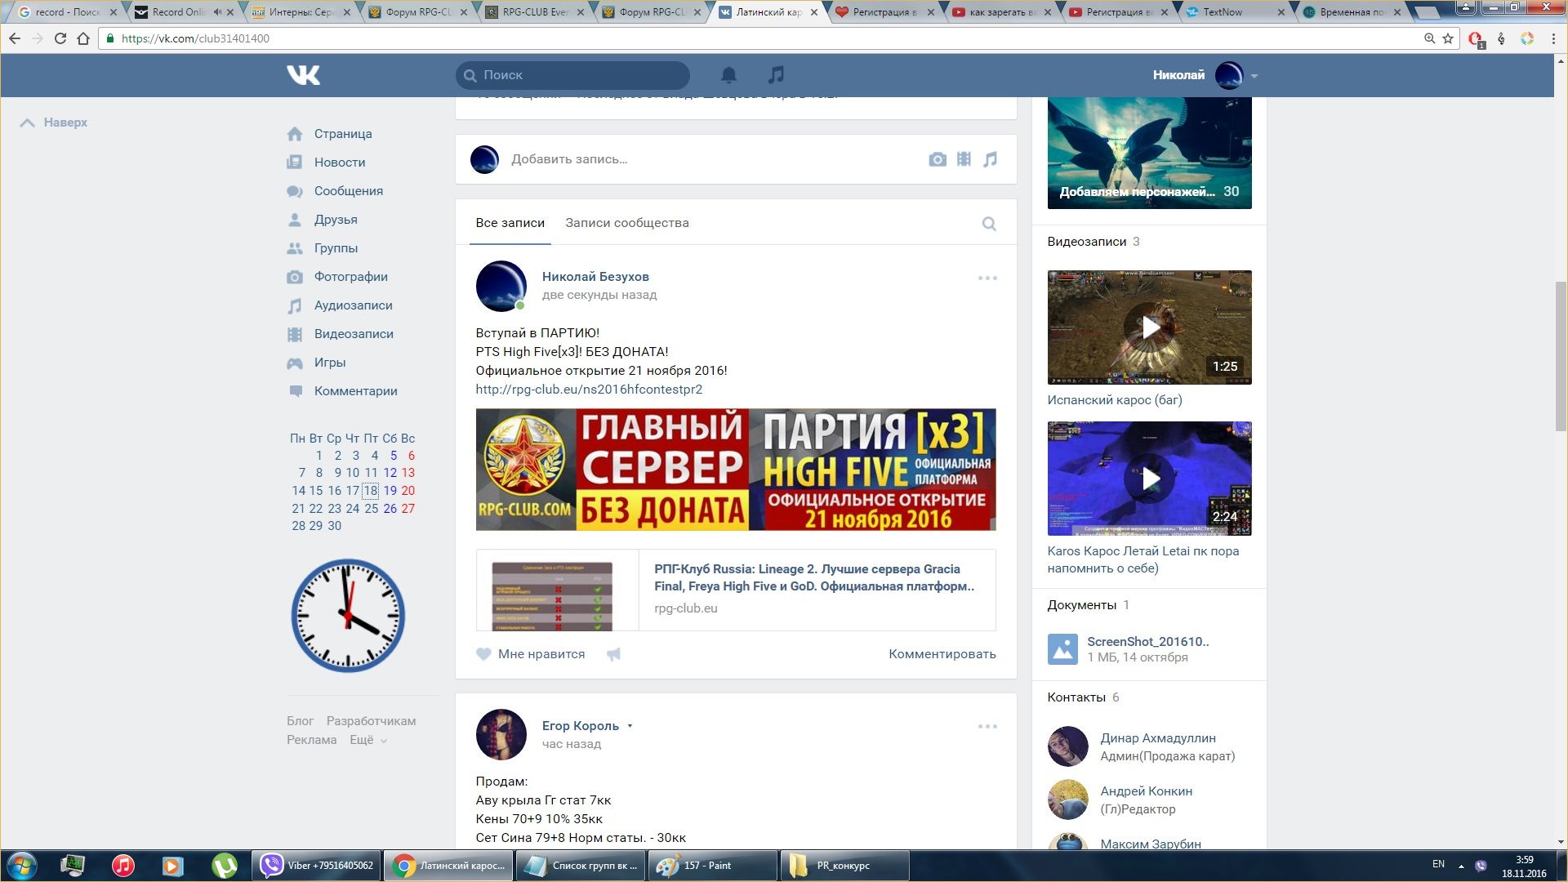Click browser back arrow
Screen dimensions: 1568x882
tap(15, 38)
